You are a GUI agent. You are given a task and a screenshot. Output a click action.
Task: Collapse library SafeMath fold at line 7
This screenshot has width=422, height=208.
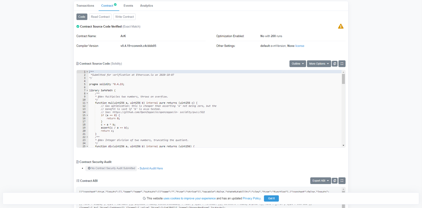click(x=87, y=90)
